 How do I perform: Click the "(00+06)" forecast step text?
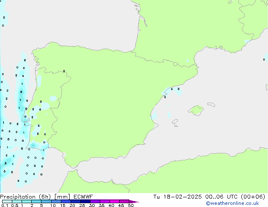(x=253, y=197)
